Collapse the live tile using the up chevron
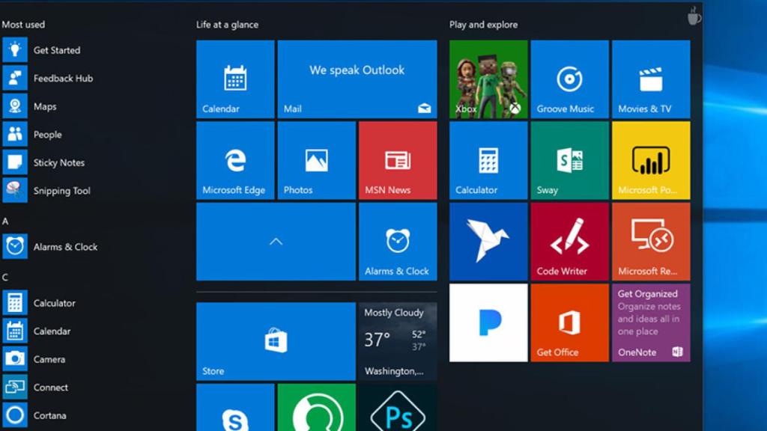767x431 pixels. tap(275, 241)
